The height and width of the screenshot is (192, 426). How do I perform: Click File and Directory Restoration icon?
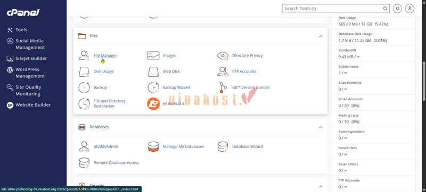click(84, 103)
